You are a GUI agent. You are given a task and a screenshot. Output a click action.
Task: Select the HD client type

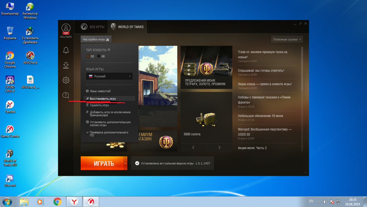pos(101,56)
